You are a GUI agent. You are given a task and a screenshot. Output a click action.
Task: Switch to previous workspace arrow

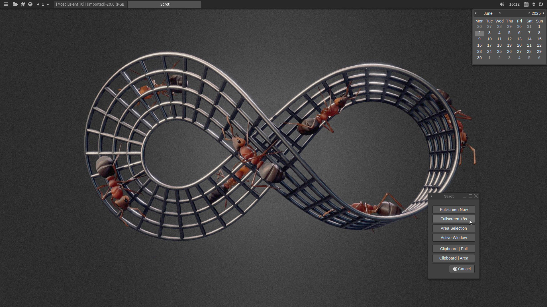38,4
